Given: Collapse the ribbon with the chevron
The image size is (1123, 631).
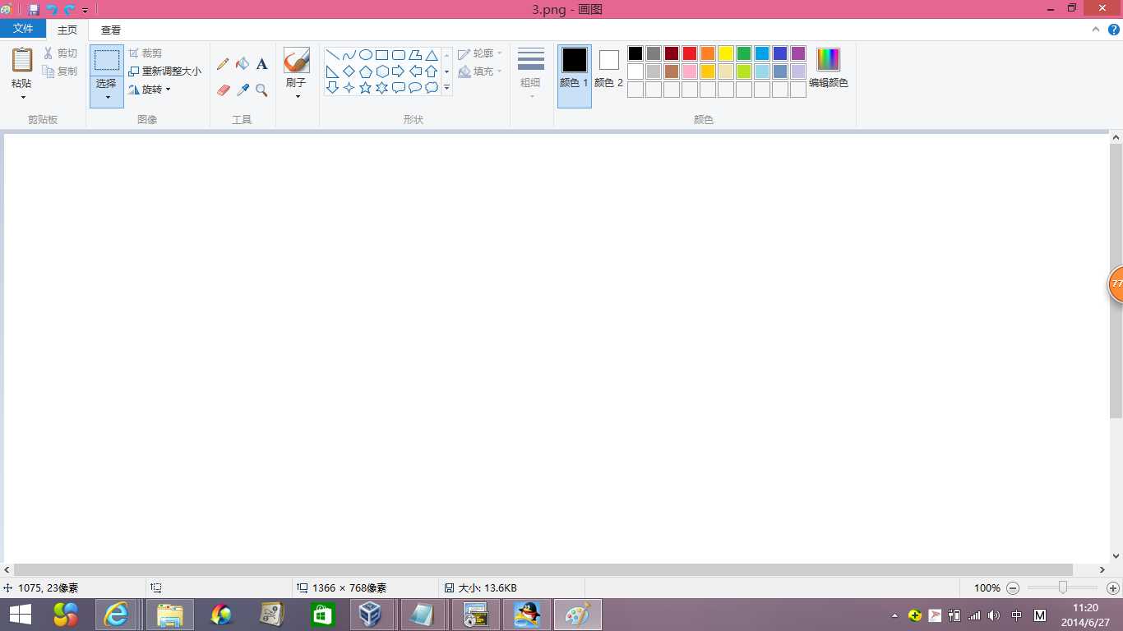Looking at the screenshot, I should click(x=1096, y=30).
